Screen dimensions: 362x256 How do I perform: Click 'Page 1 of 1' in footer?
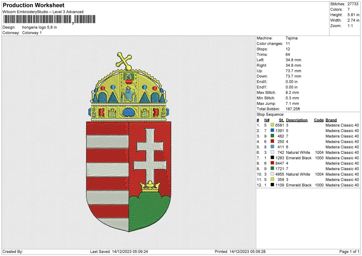tap(350, 251)
